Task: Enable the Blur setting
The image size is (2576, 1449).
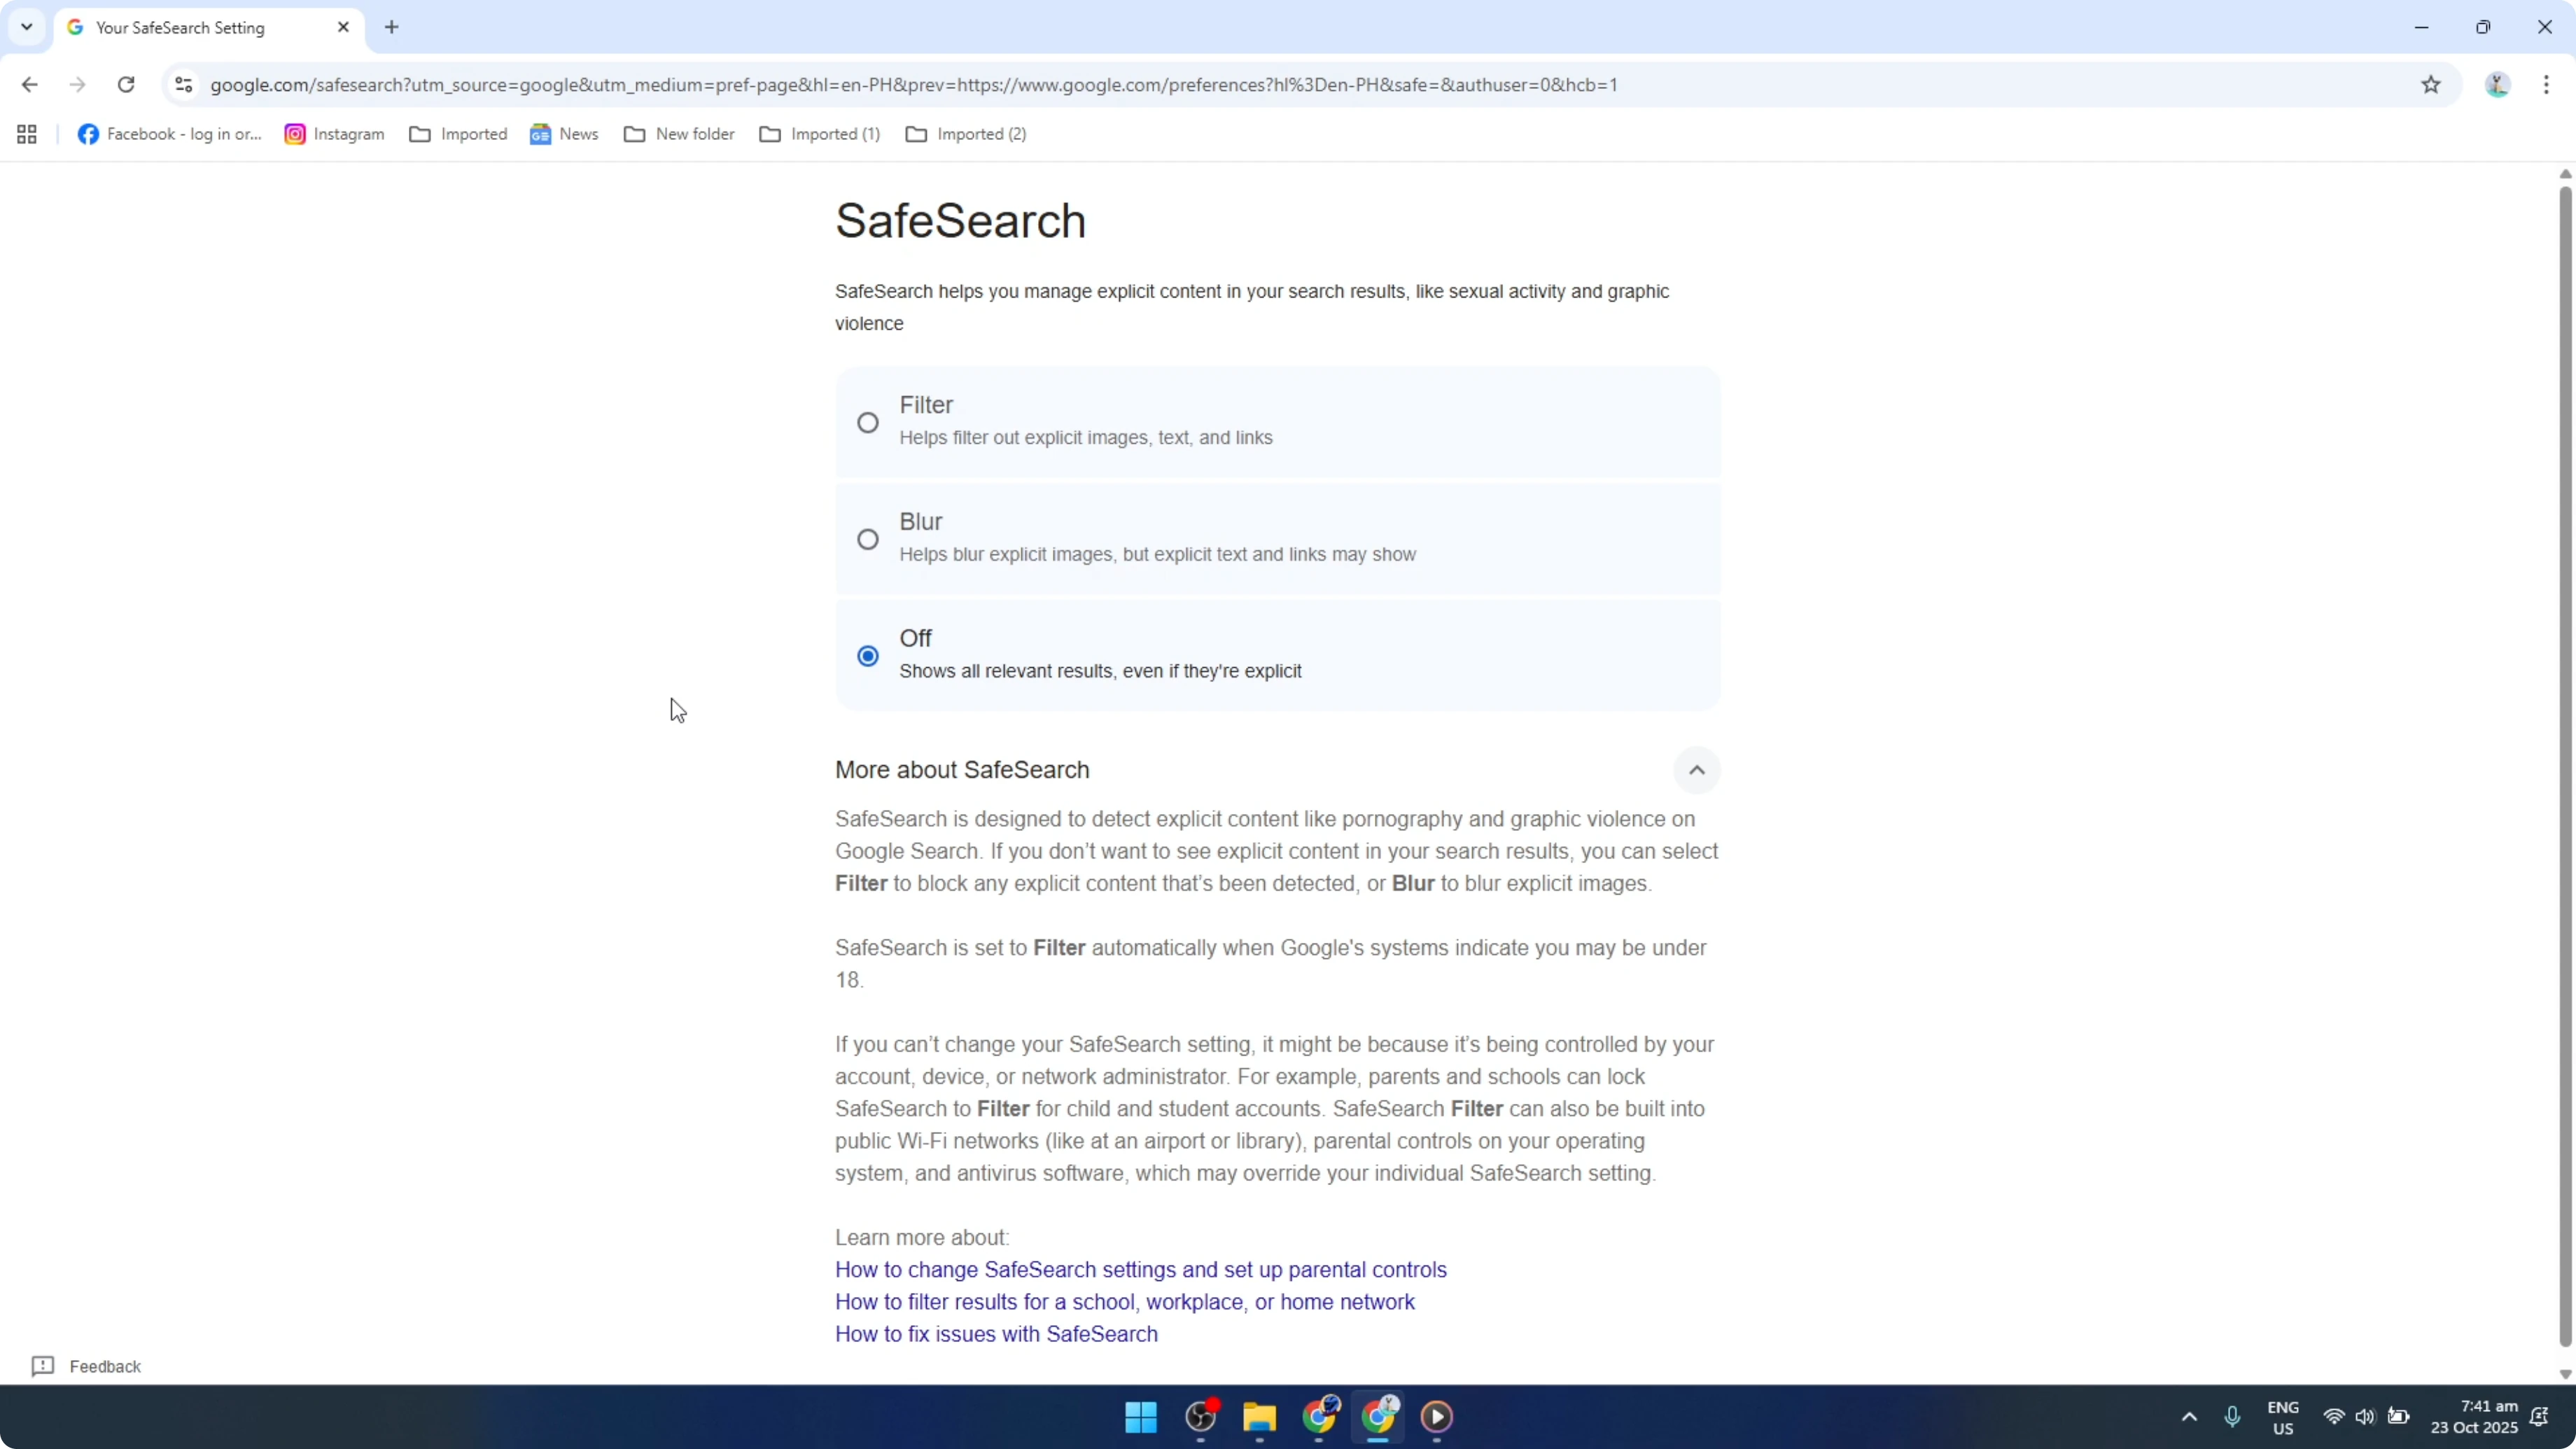Action: pos(867,539)
